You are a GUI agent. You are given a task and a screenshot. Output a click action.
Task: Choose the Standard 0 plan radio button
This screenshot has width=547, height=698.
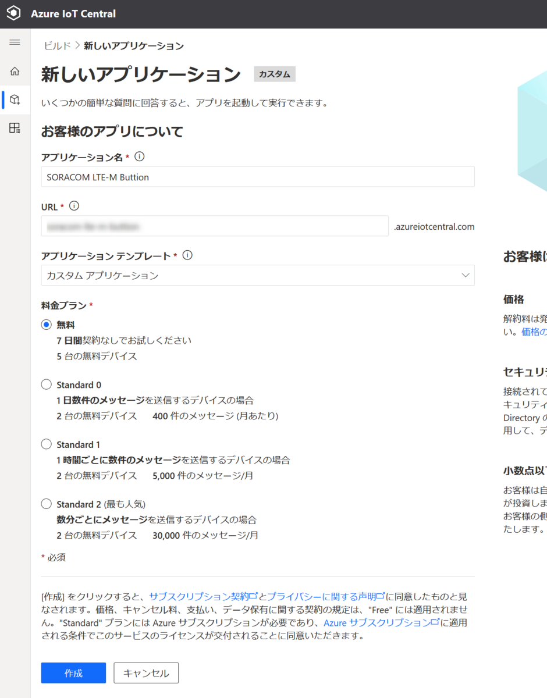(x=47, y=384)
